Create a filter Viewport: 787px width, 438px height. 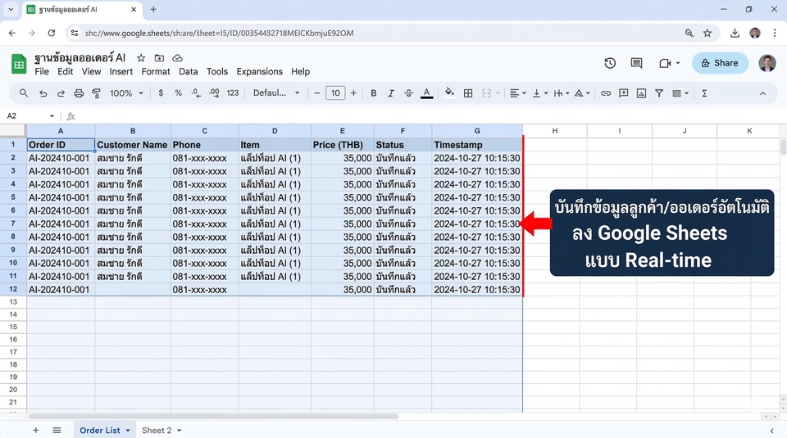(659, 93)
